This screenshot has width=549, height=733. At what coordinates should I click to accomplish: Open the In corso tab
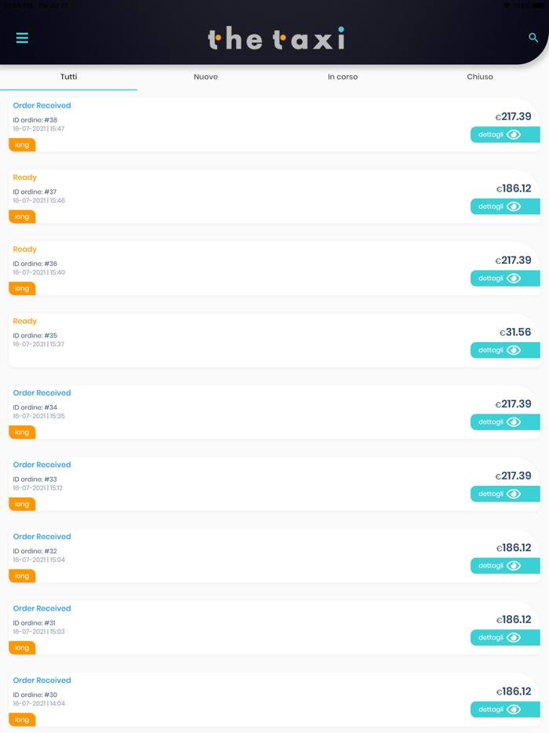tap(343, 77)
